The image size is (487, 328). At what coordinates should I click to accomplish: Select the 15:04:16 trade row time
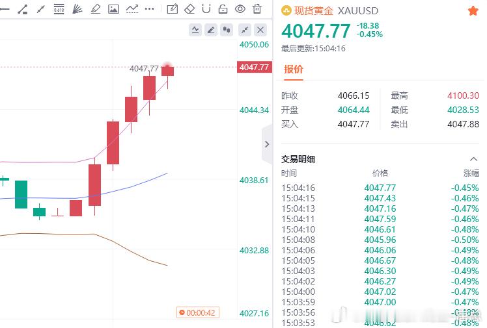click(298, 188)
